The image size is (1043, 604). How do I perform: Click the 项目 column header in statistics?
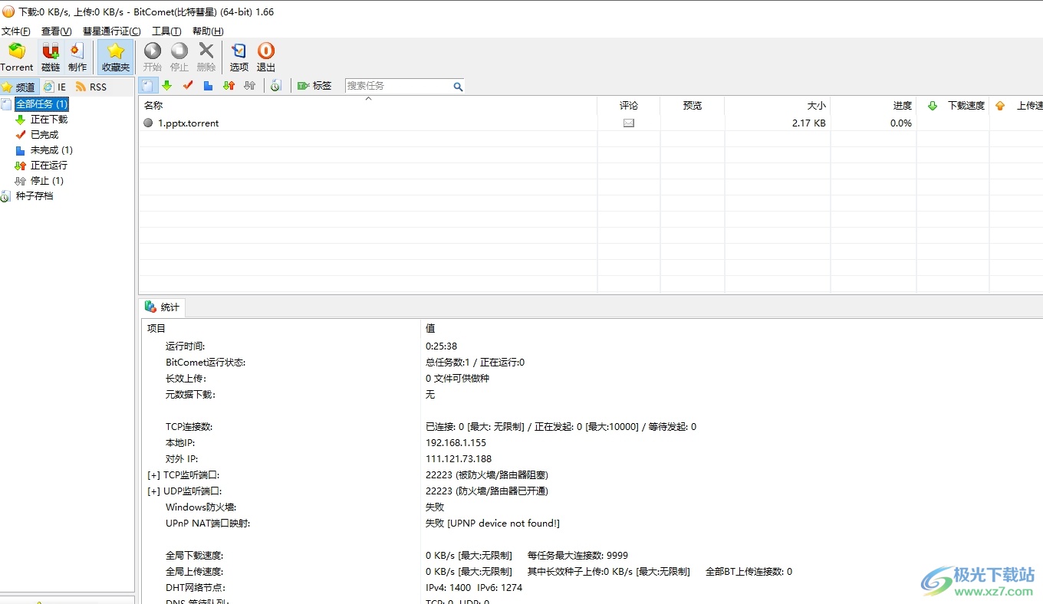(281, 328)
